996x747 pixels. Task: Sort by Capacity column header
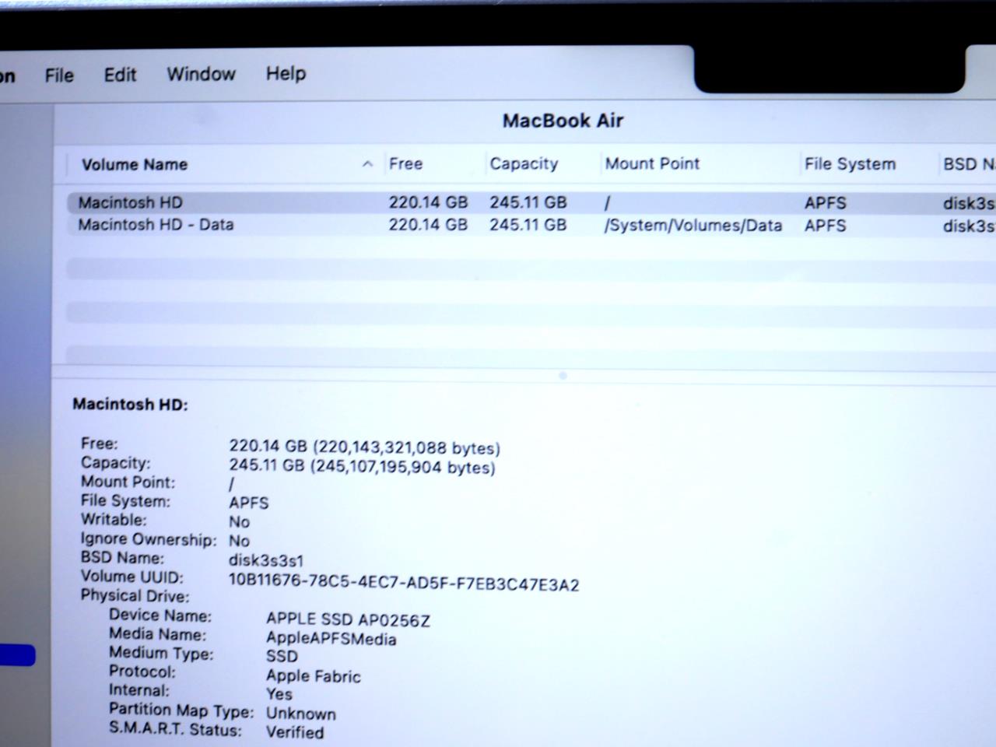(524, 163)
